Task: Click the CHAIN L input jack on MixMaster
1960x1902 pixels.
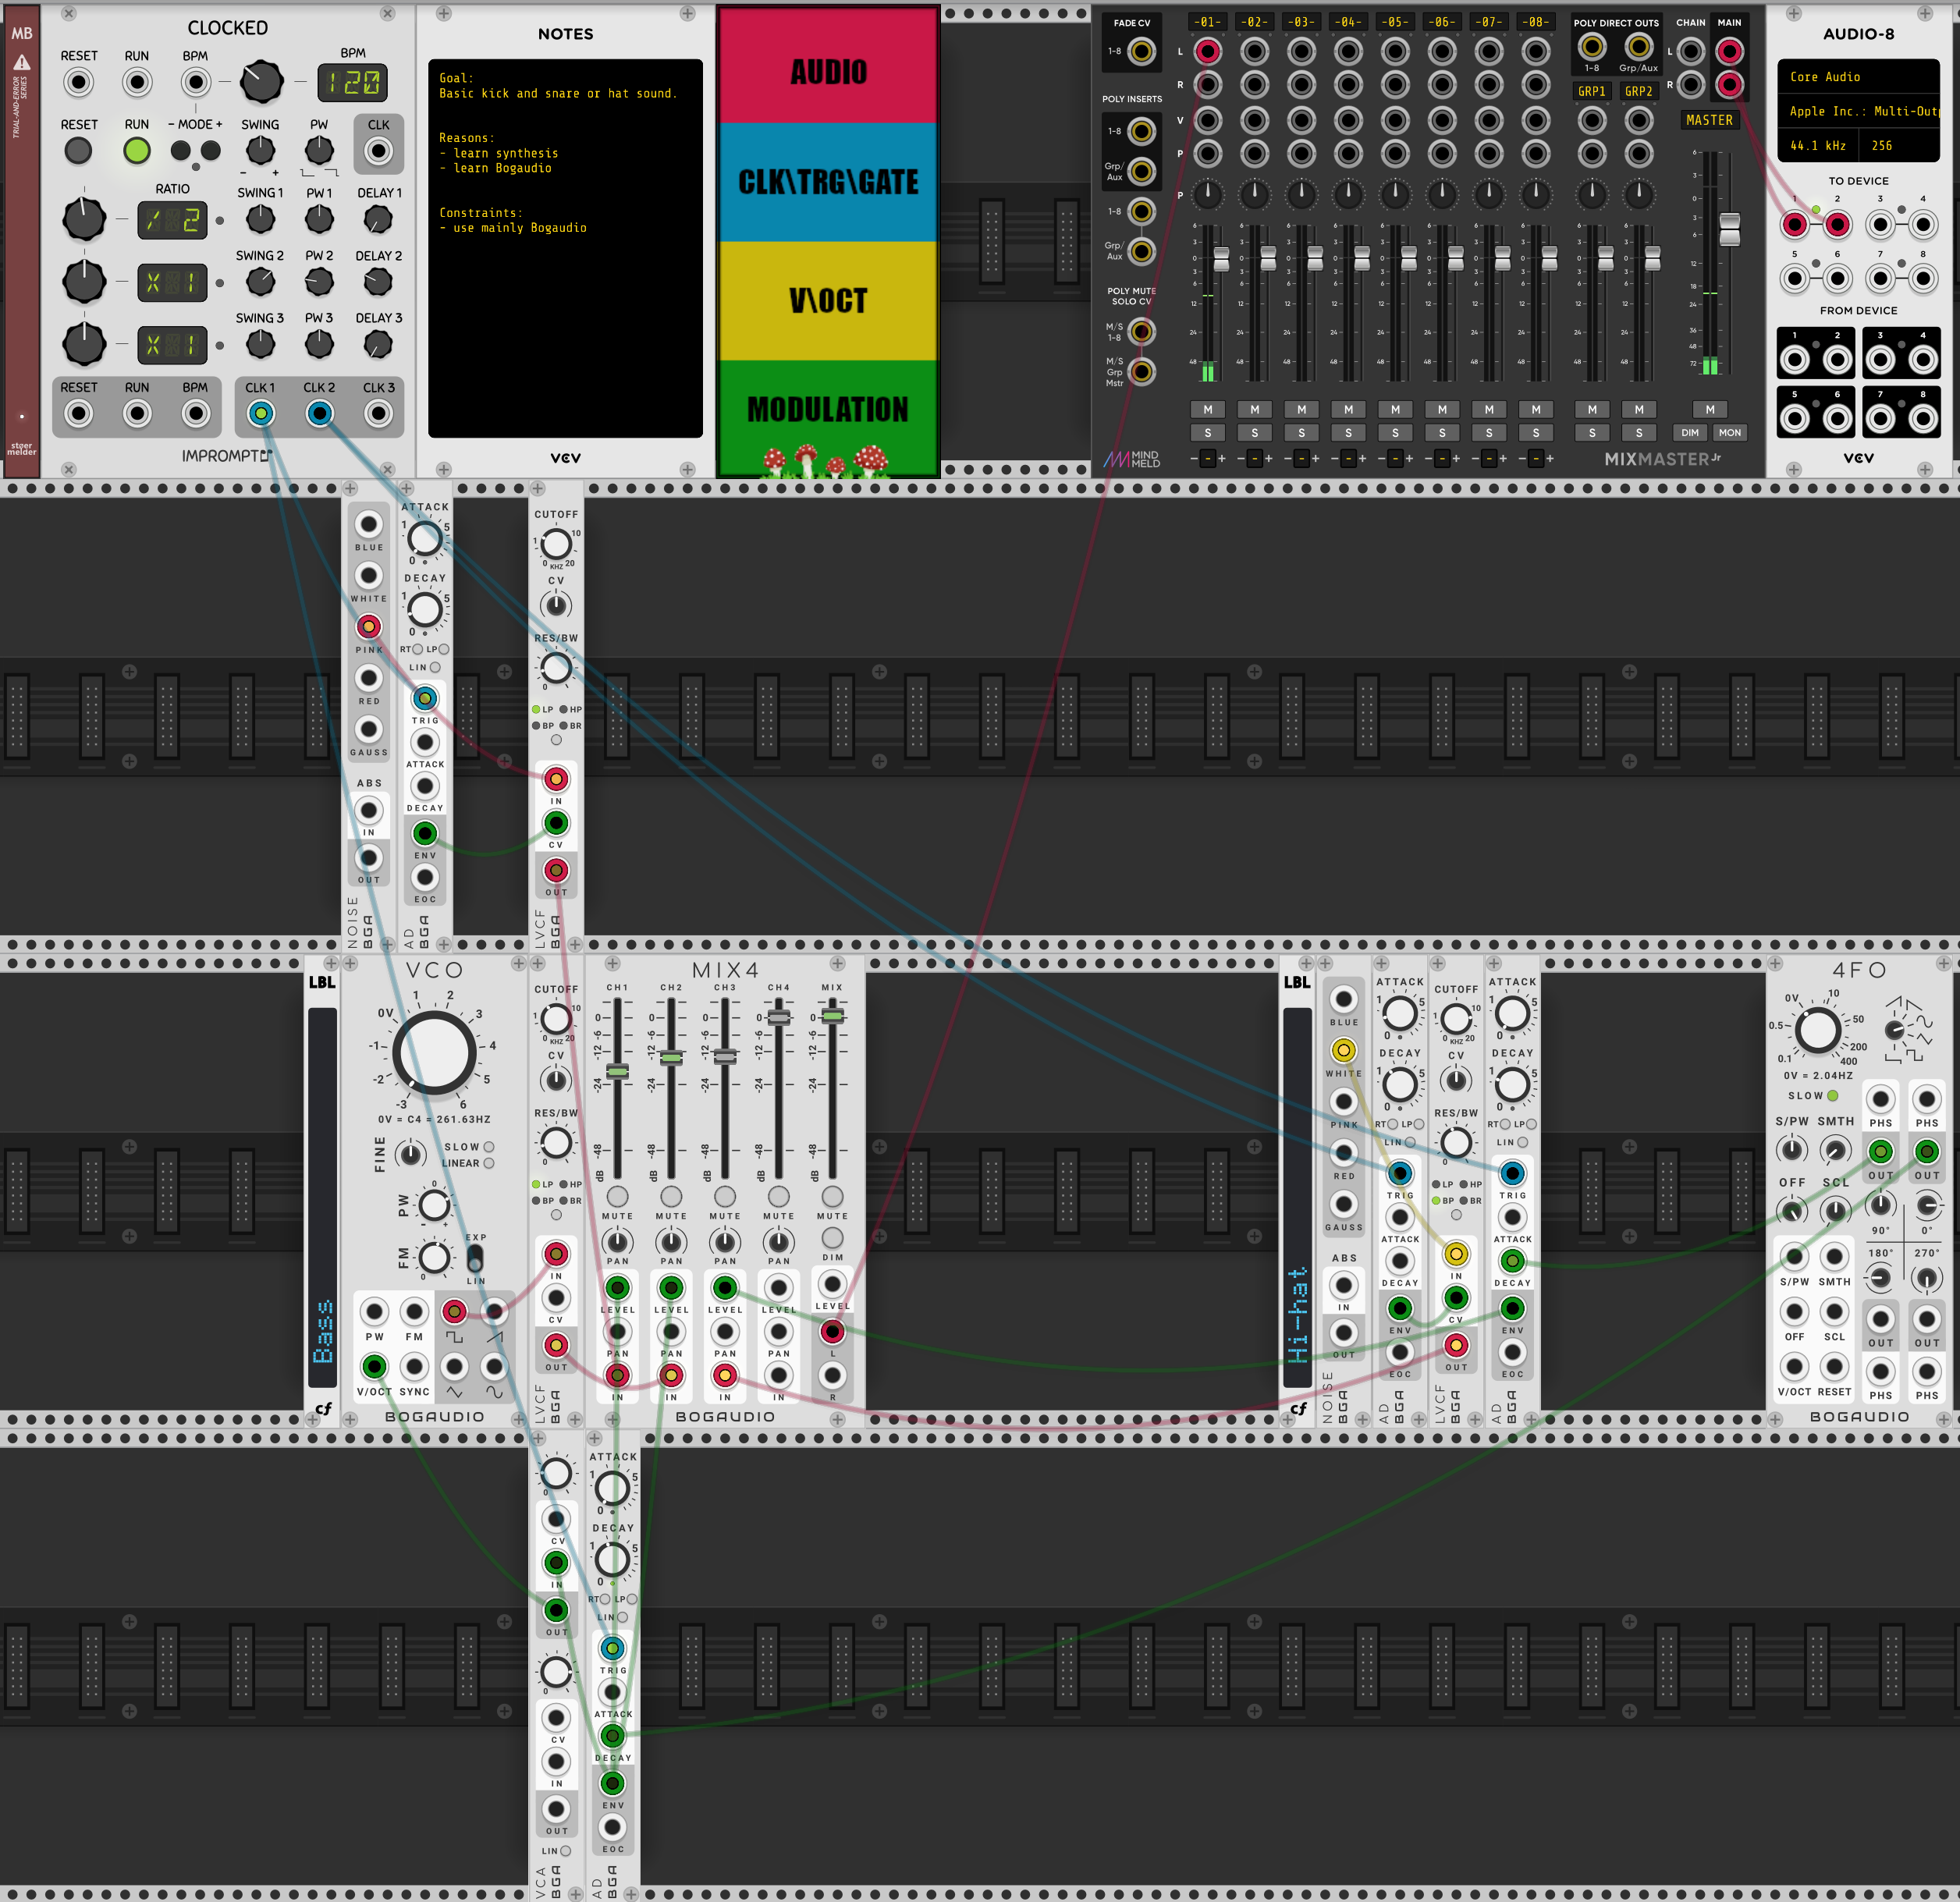Action: point(1691,51)
